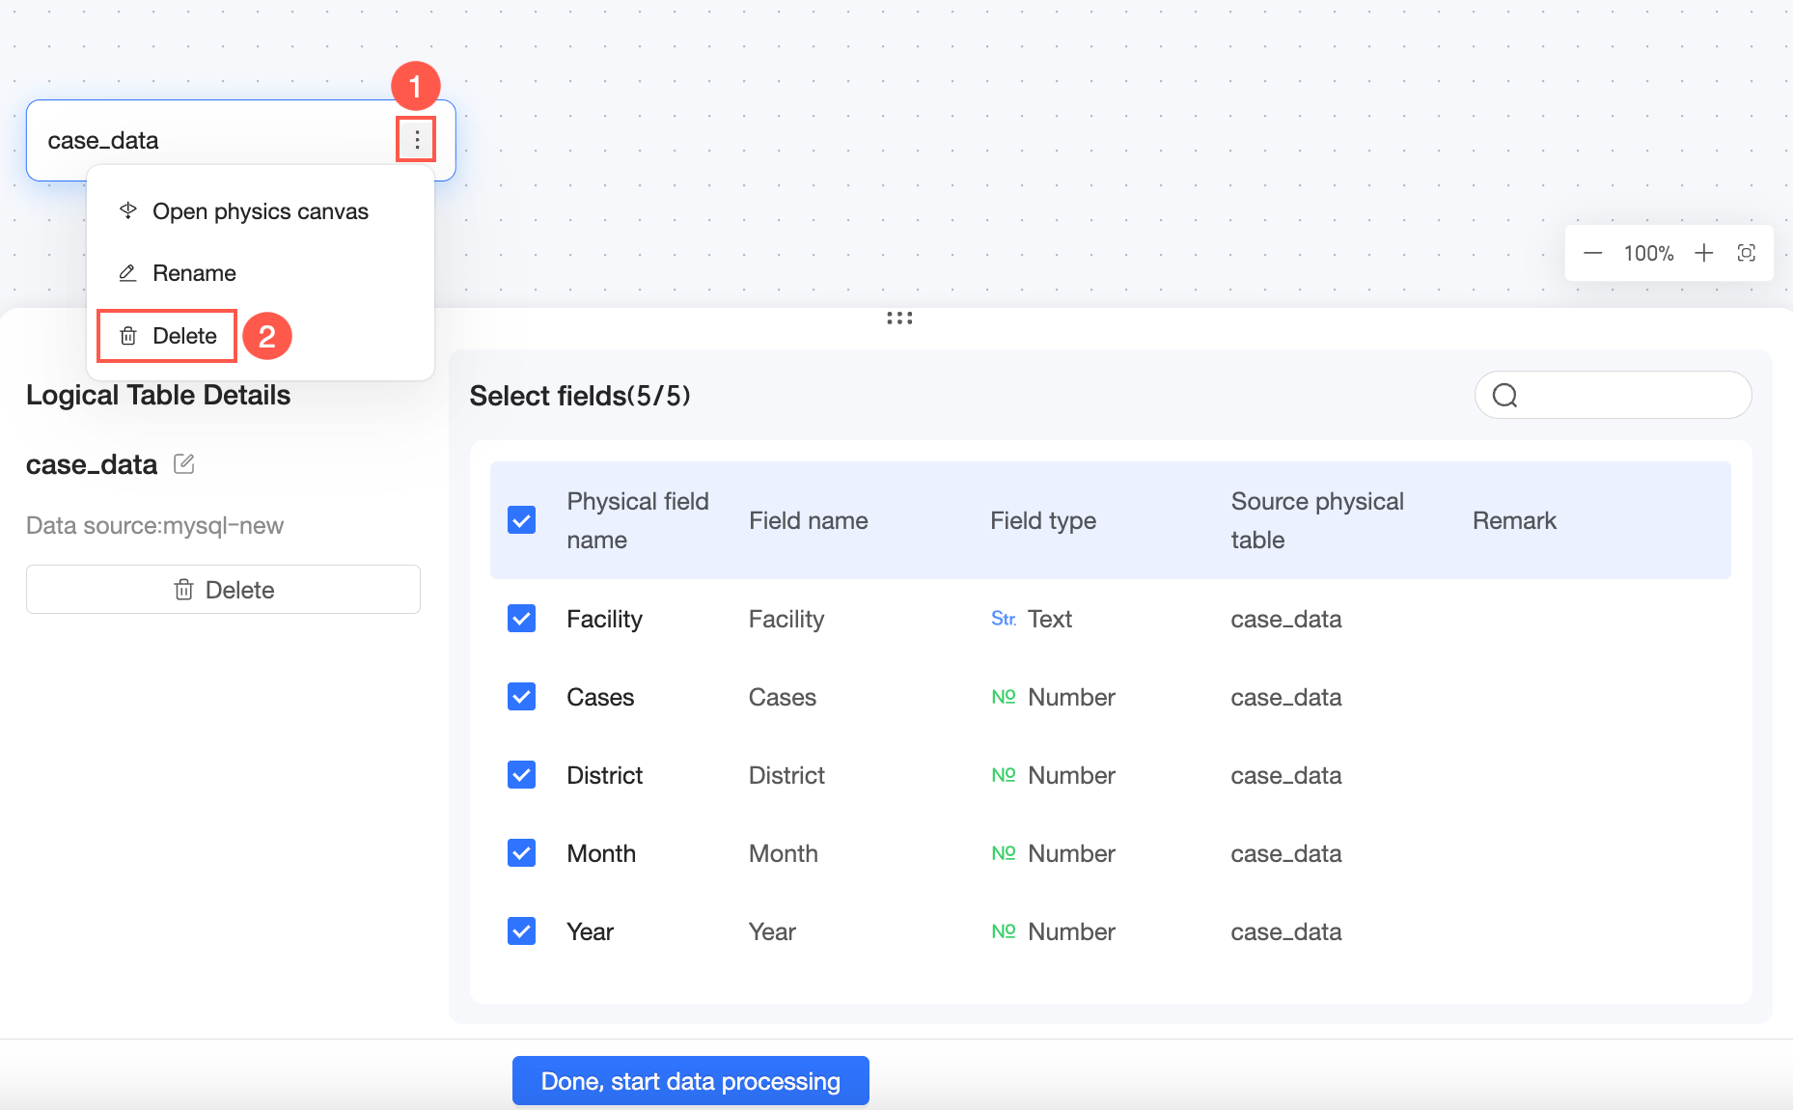Click the Delete button under Data source
This screenshot has height=1110, width=1793.
click(223, 590)
